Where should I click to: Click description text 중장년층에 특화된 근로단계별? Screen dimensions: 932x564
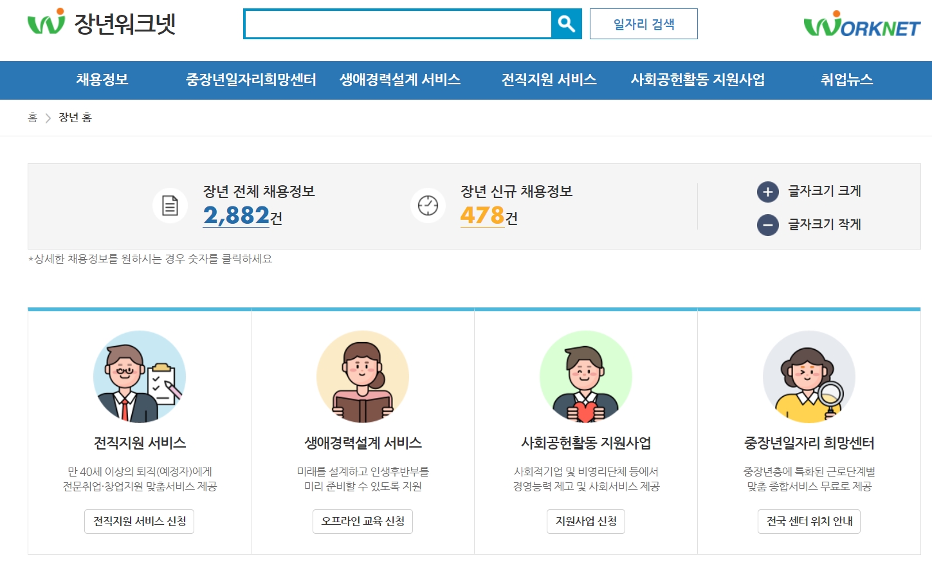pos(809,472)
